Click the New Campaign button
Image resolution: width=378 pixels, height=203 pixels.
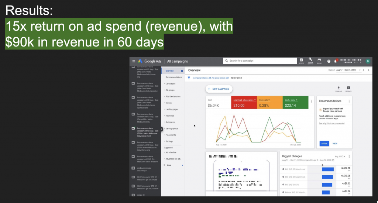[219, 89]
